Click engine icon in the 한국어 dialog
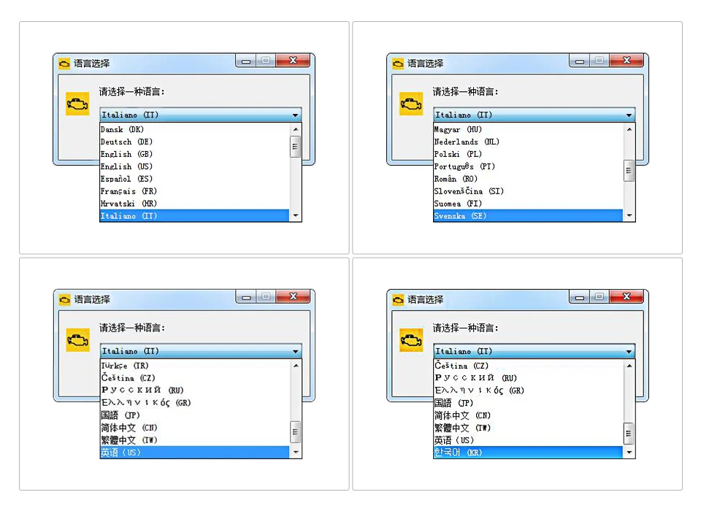The width and height of the screenshot is (701, 511). [x=411, y=339]
